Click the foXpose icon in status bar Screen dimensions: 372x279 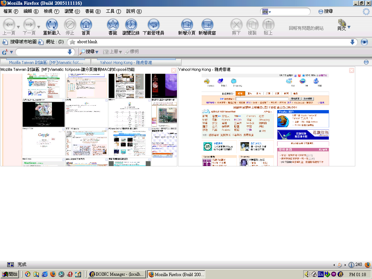[x=11, y=265]
